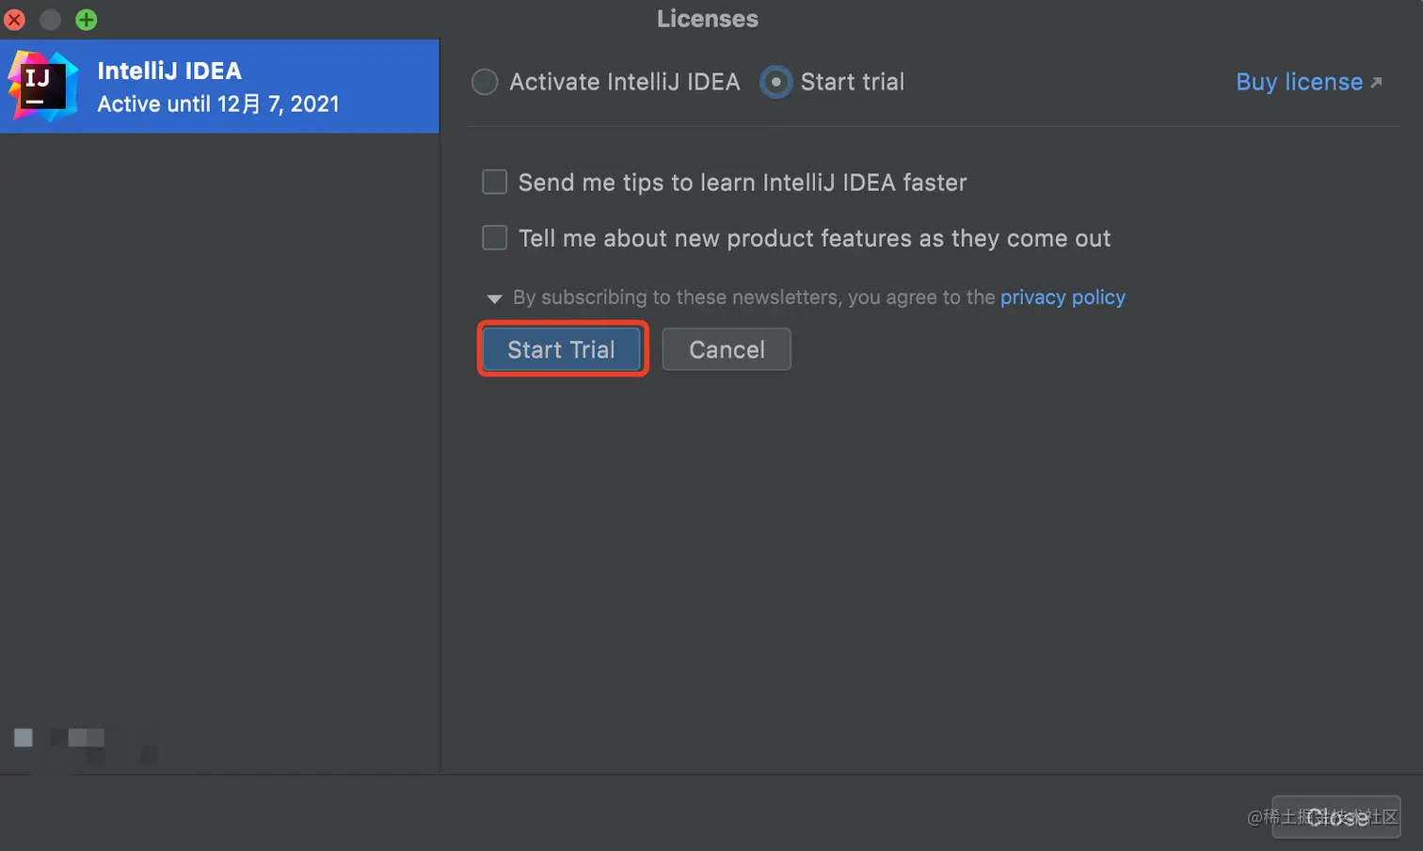Viewport: 1423px width, 851px height.
Task: Open the privacy policy link
Action: (1063, 297)
